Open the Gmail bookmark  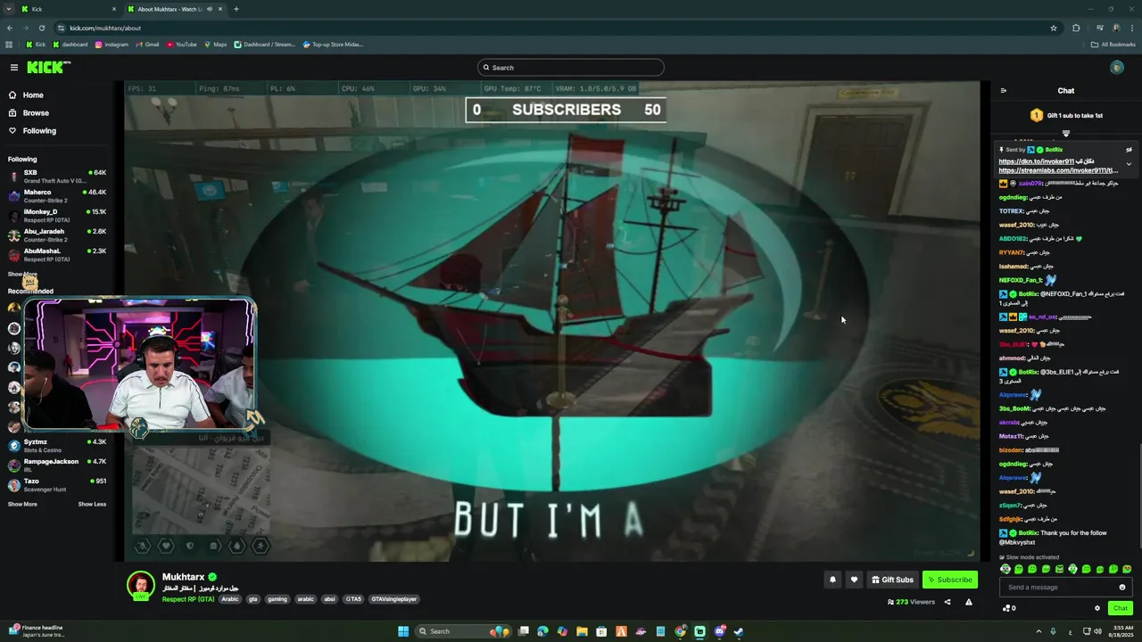pos(147,45)
